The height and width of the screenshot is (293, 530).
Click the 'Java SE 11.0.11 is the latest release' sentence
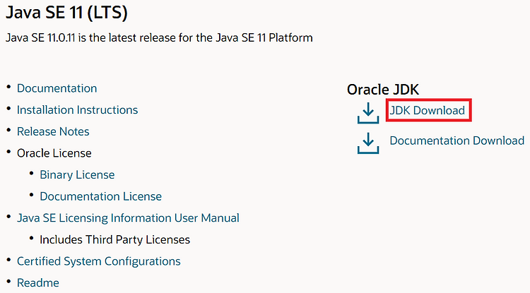tap(159, 37)
